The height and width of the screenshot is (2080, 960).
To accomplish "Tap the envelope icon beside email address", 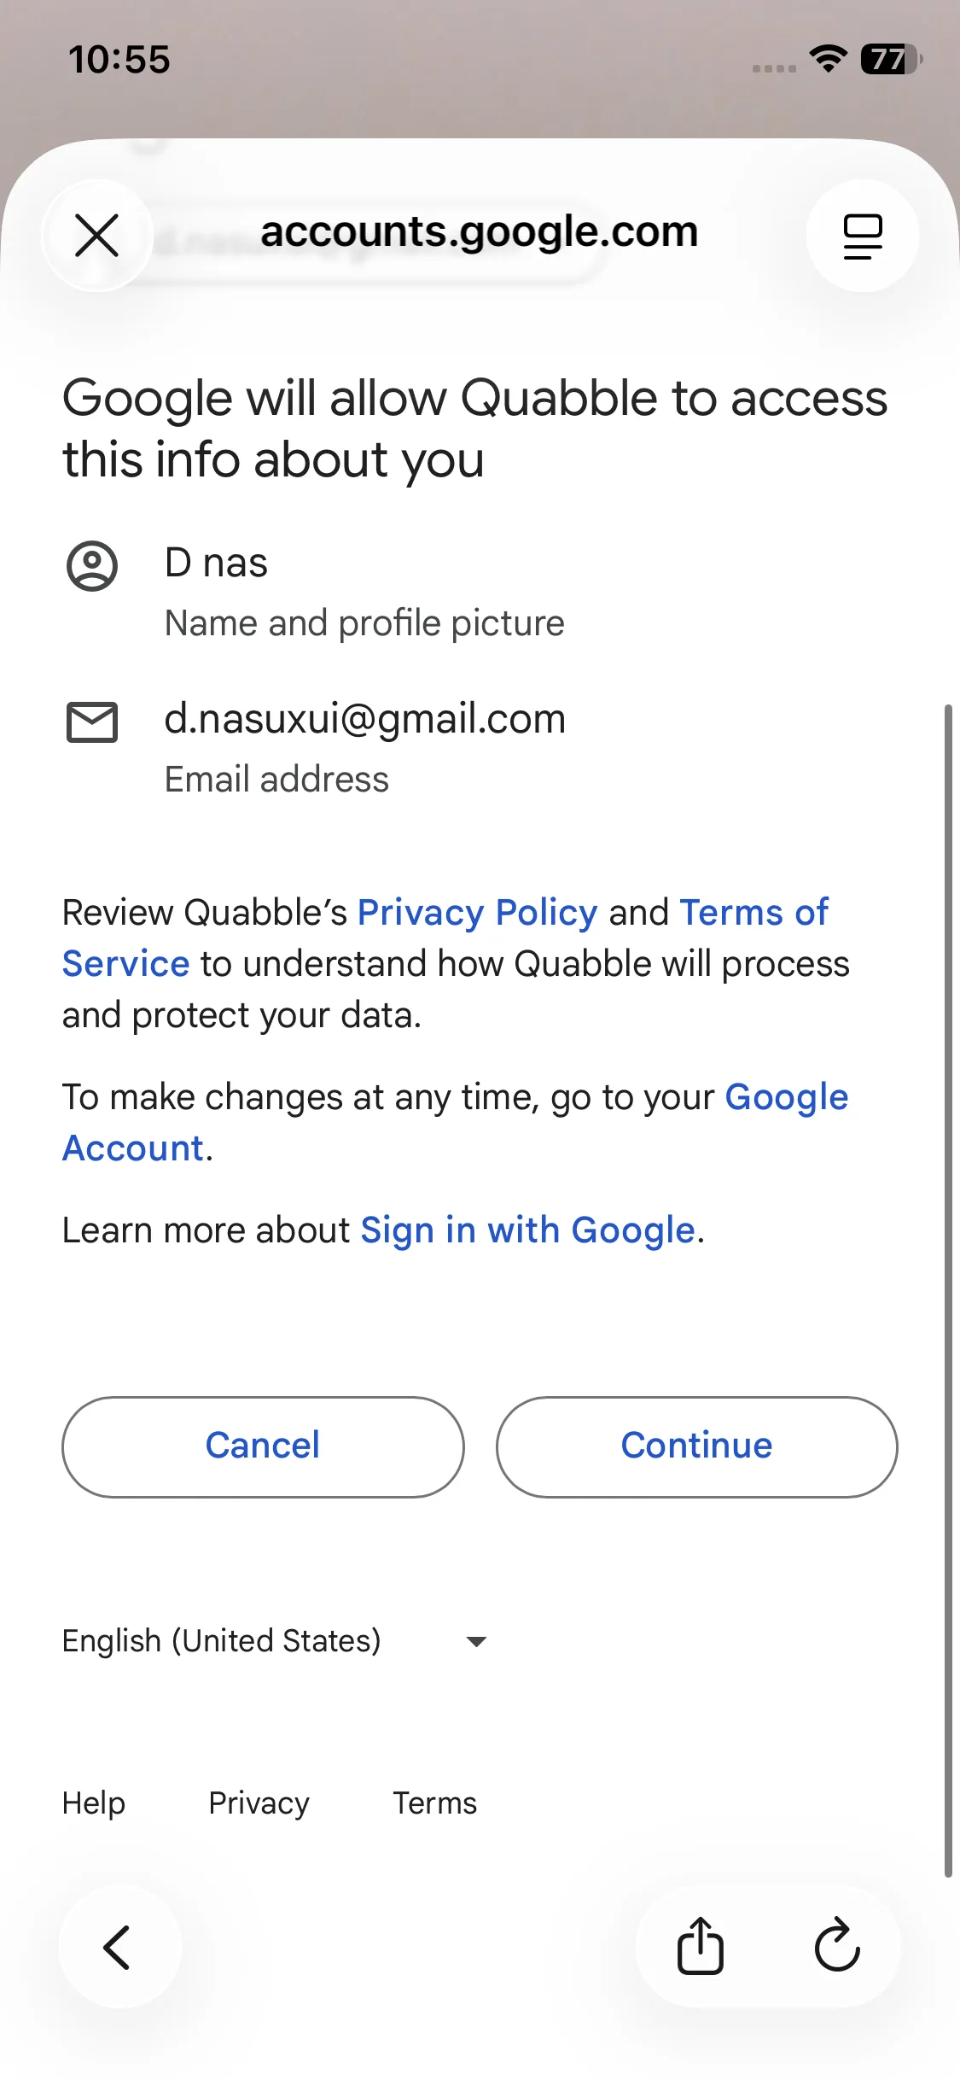I will tap(92, 722).
